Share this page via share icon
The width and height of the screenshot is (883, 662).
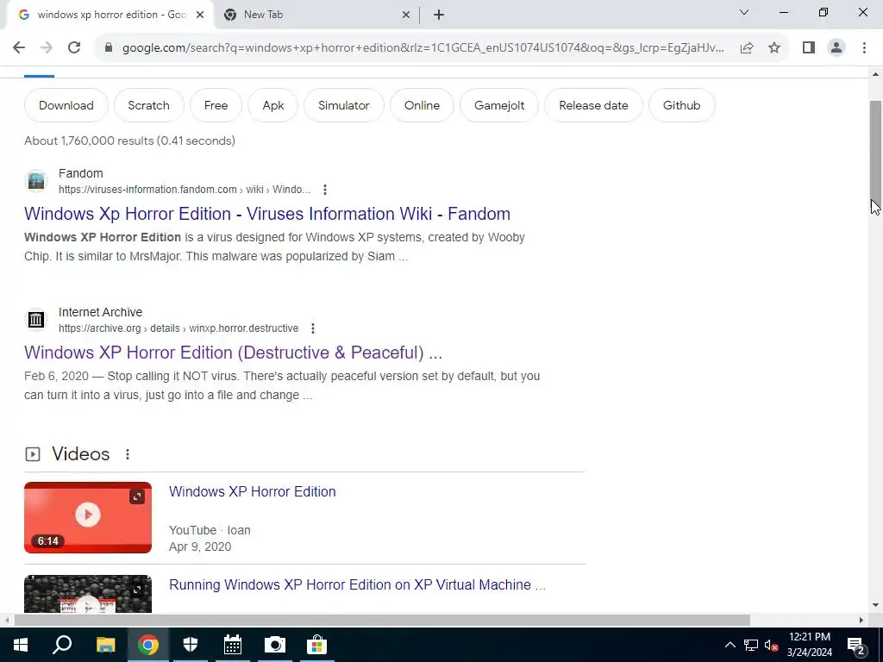pos(747,47)
